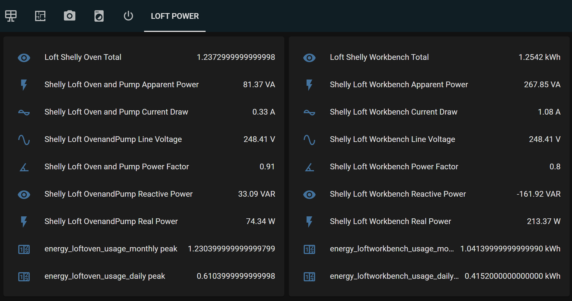Click the 81.37 VA value
This screenshot has height=301, width=572.
point(259,85)
